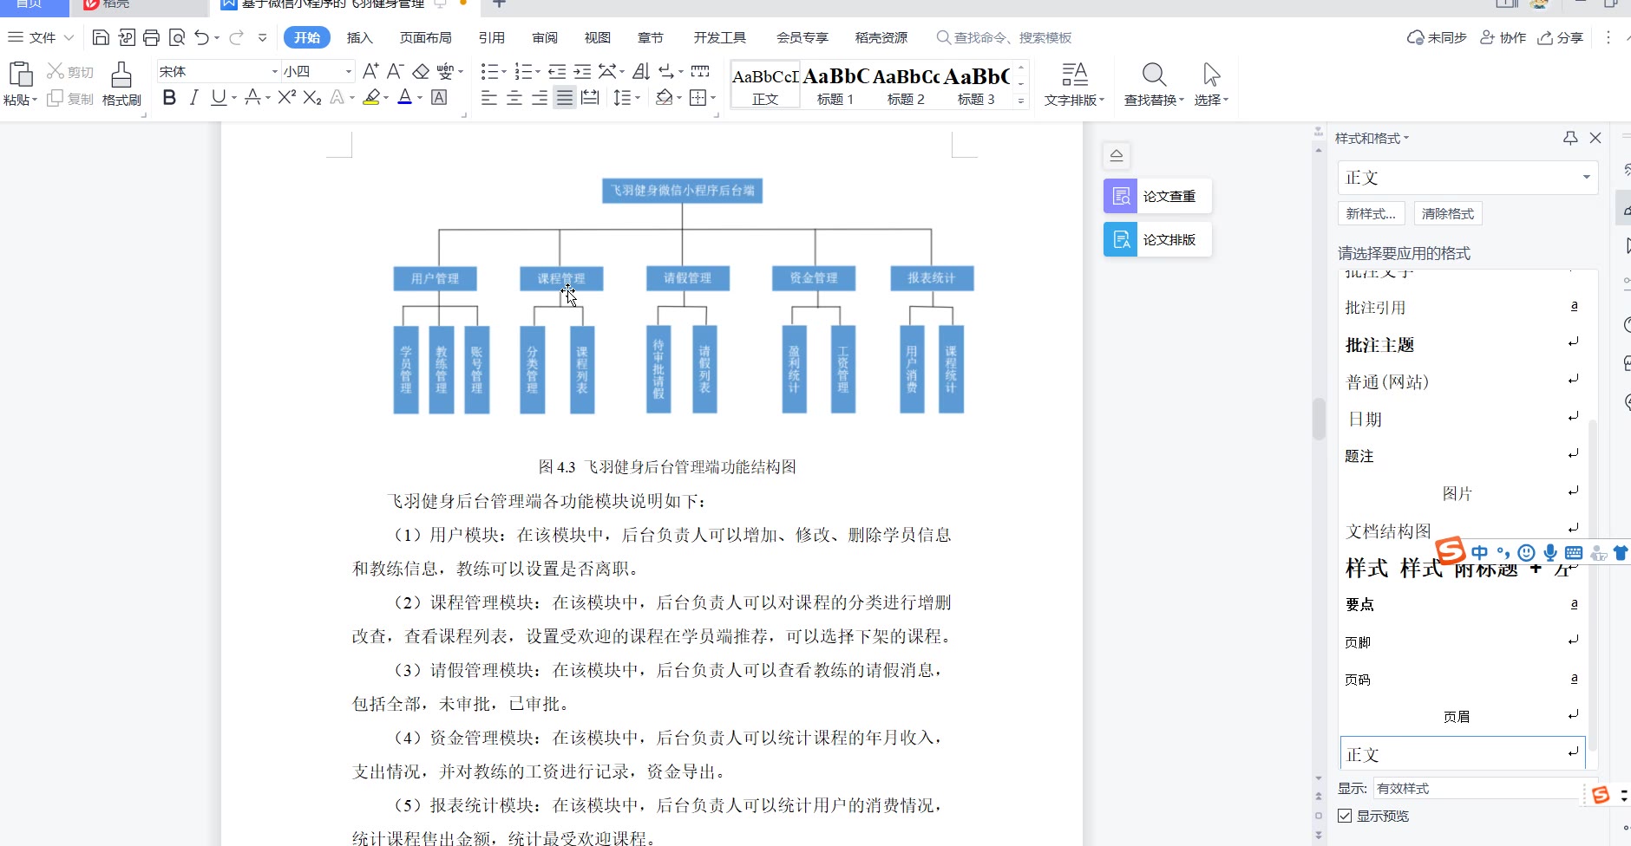Click the 新样式... button
The image size is (1631, 846).
click(1371, 213)
